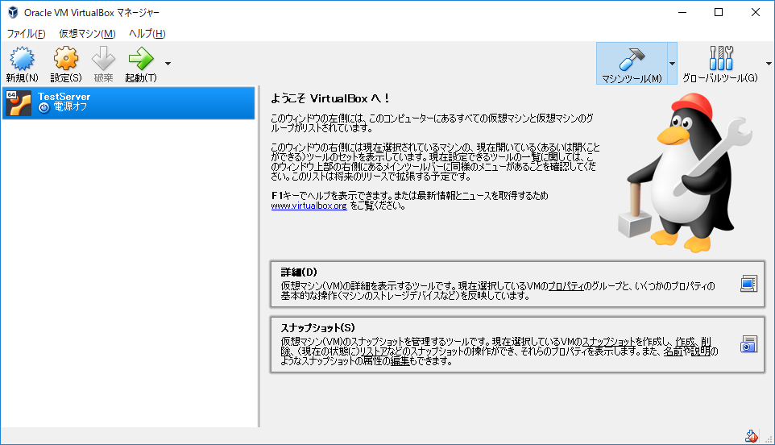This screenshot has width=775, height=445.
Task: Click the network warning icon in status bar
Action: tap(752, 436)
